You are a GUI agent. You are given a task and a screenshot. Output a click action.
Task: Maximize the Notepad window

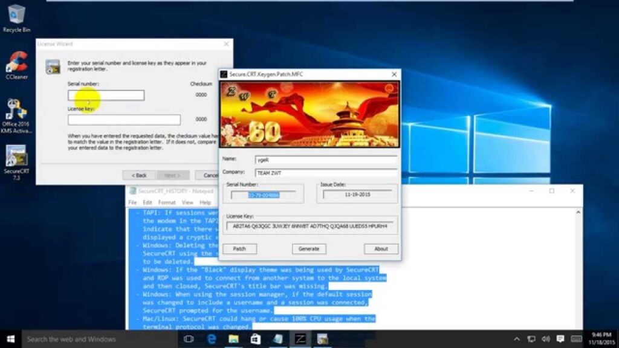[552, 191]
